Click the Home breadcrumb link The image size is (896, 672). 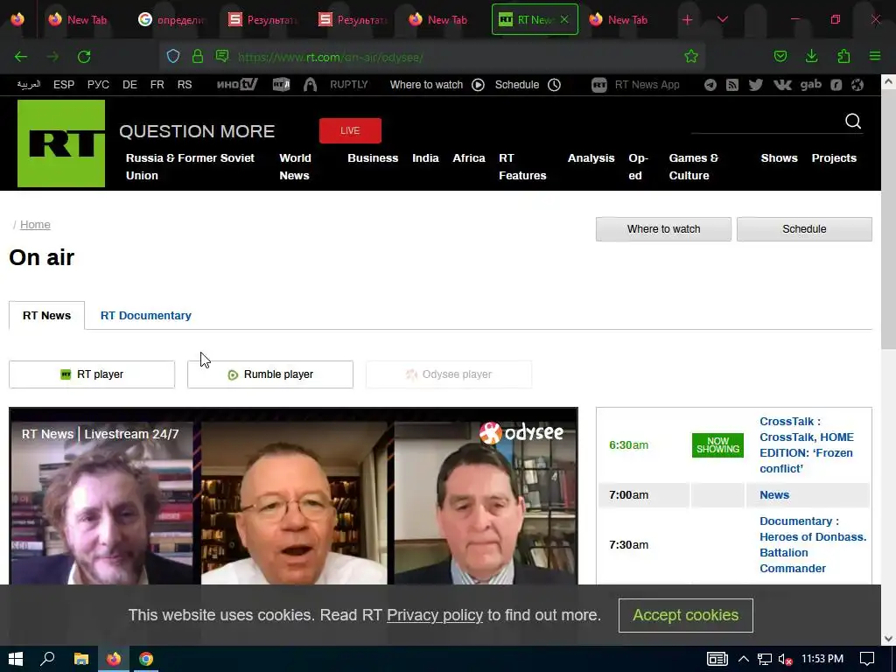pyautogui.click(x=35, y=225)
